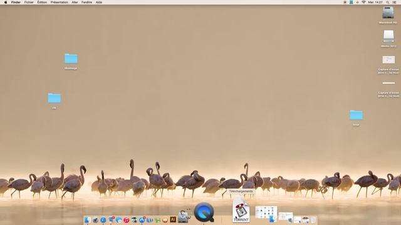The height and width of the screenshot is (225, 401).
Task: Select the Macintosh HD drive icon
Action: (x=388, y=12)
